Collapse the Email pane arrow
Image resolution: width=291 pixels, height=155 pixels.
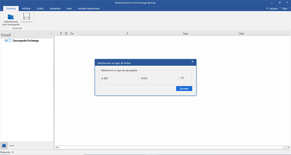coord(51,34)
